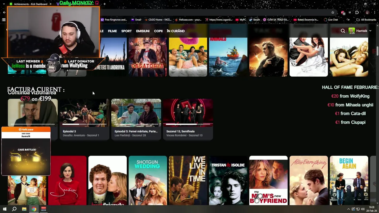The height and width of the screenshot is (213, 379).
Task: Resume Episodul 3 Desafio Aventura
Action: point(84,119)
